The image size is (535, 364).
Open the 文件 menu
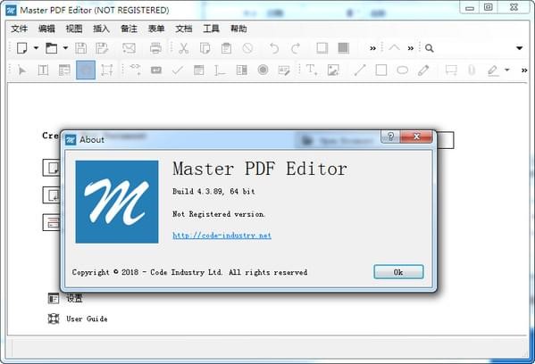19,29
